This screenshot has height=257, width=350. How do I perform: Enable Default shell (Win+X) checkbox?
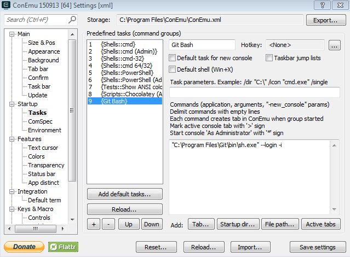pos(172,69)
